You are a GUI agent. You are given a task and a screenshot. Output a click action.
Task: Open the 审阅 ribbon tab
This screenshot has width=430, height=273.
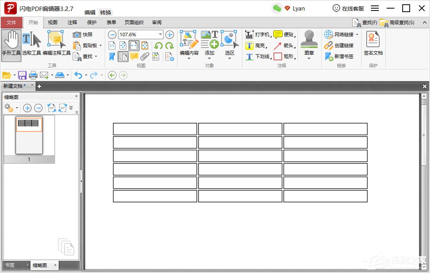pyautogui.click(x=157, y=23)
